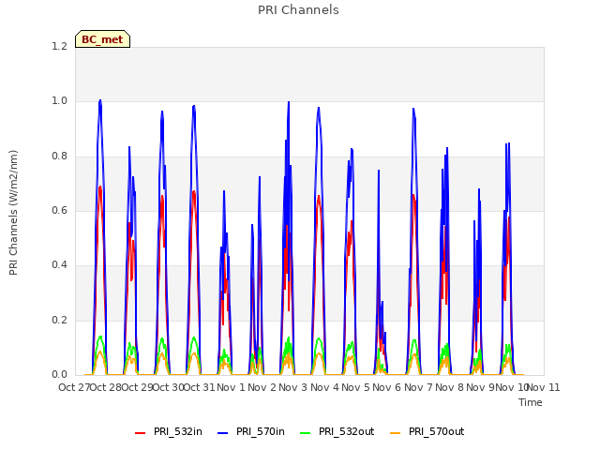Click the blue PRI_570in peak near Oct 28
This screenshot has width=600, height=450.
(x=100, y=101)
